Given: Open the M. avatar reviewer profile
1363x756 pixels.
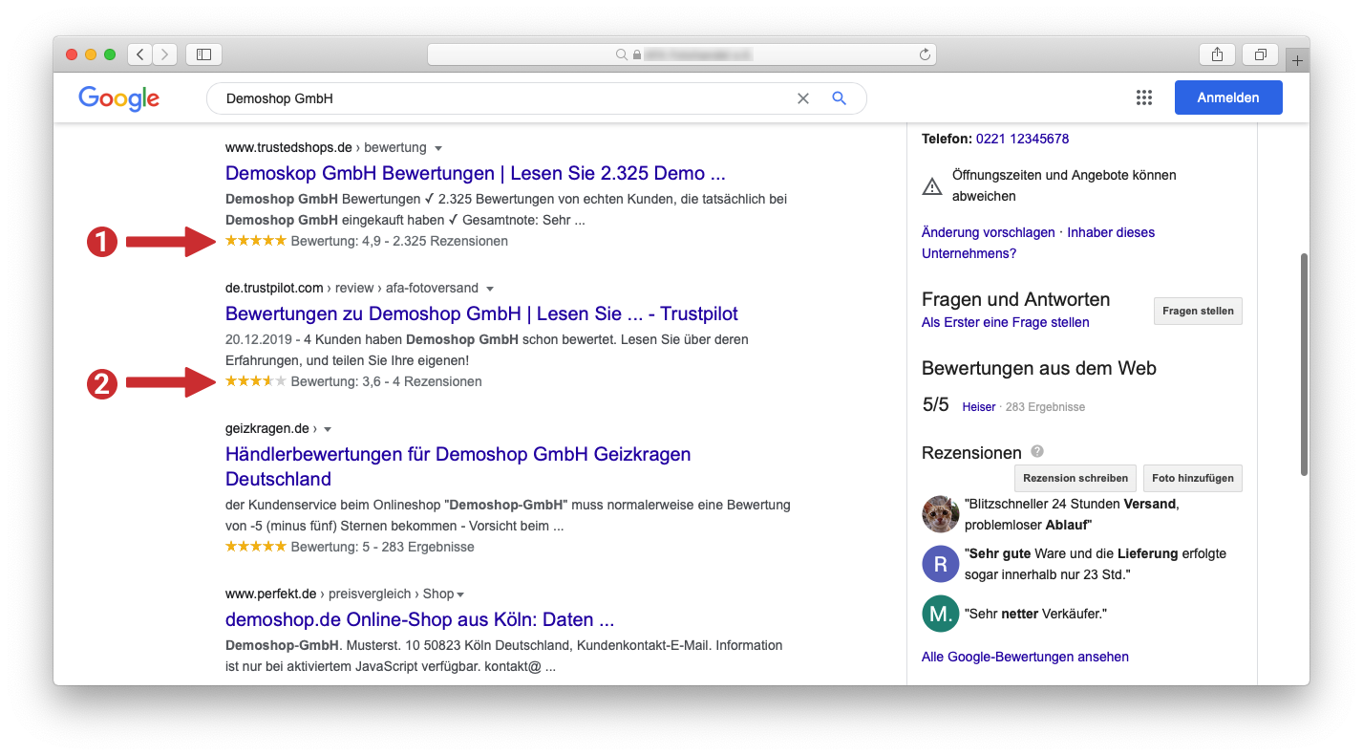Looking at the screenshot, I should [940, 614].
